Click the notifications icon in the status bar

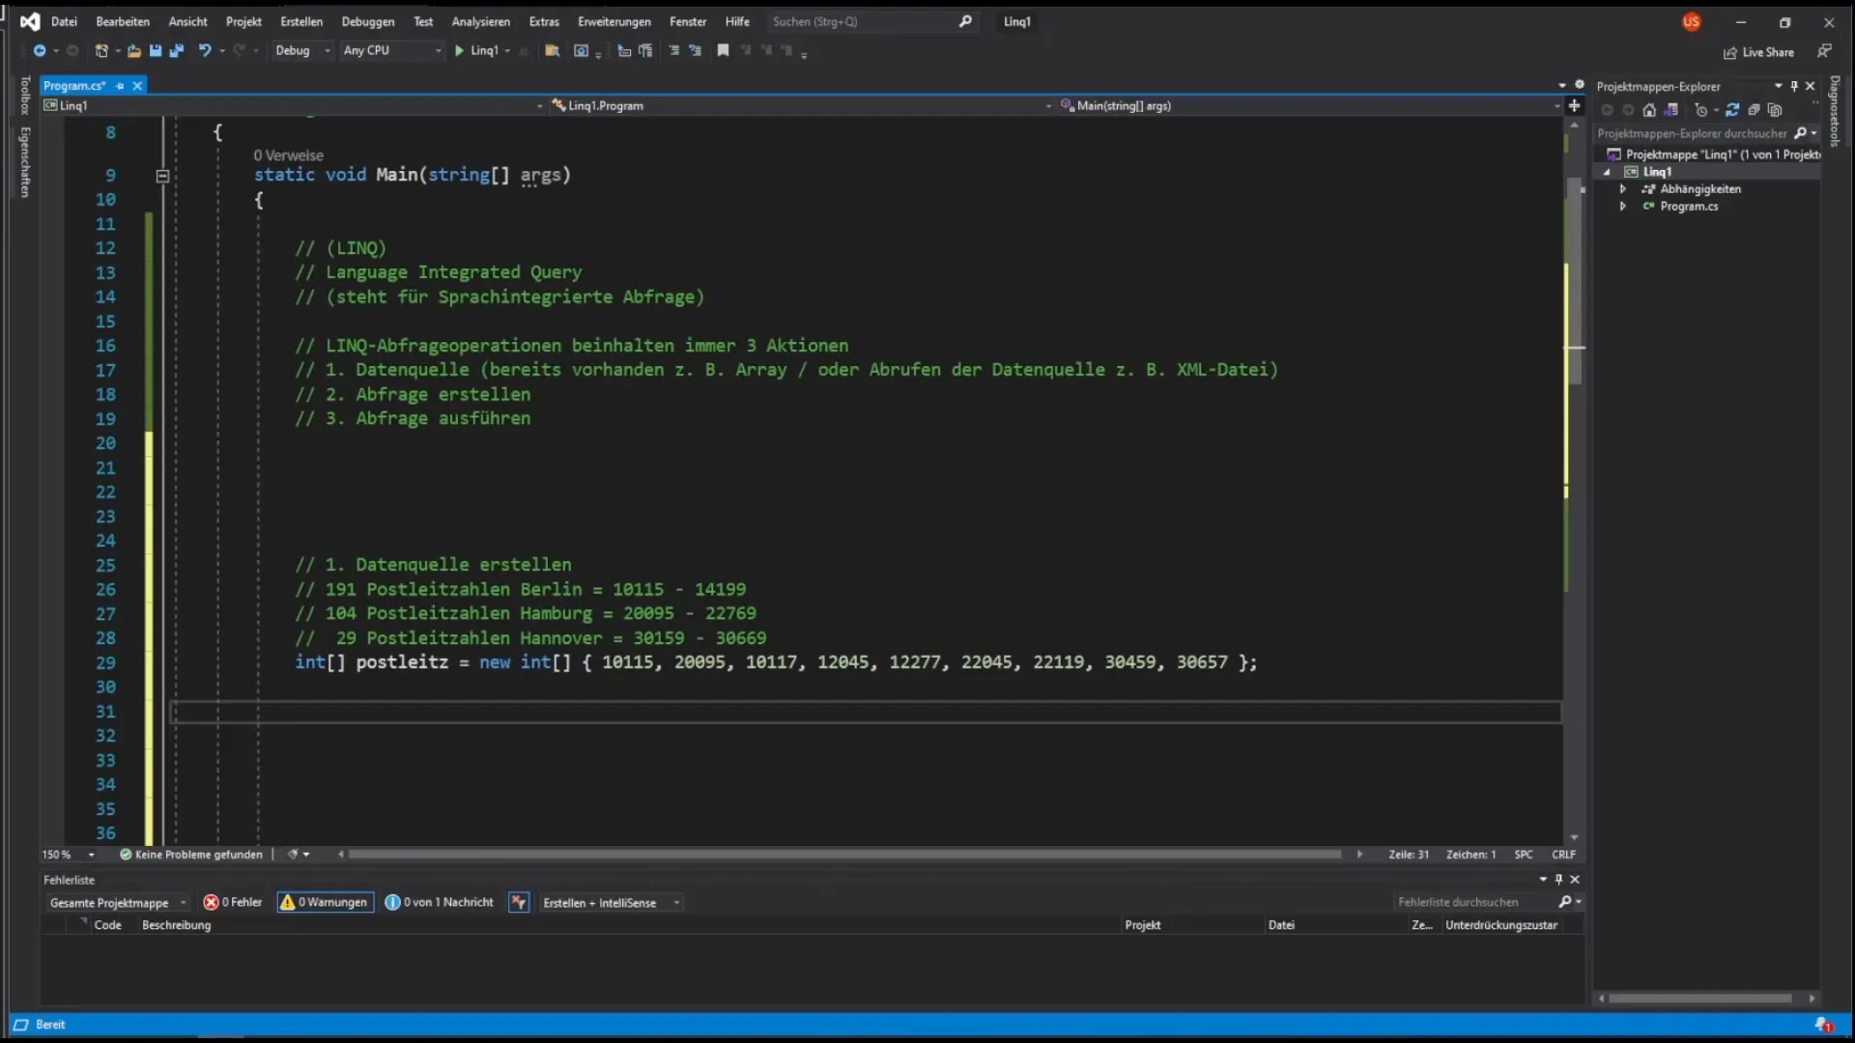(1823, 1025)
